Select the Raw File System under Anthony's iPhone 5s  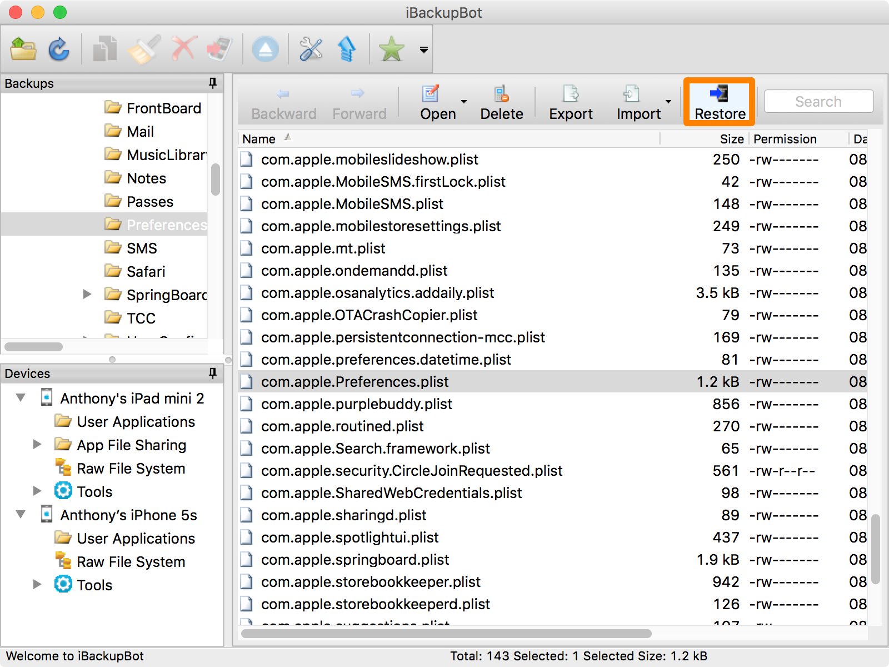131,561
